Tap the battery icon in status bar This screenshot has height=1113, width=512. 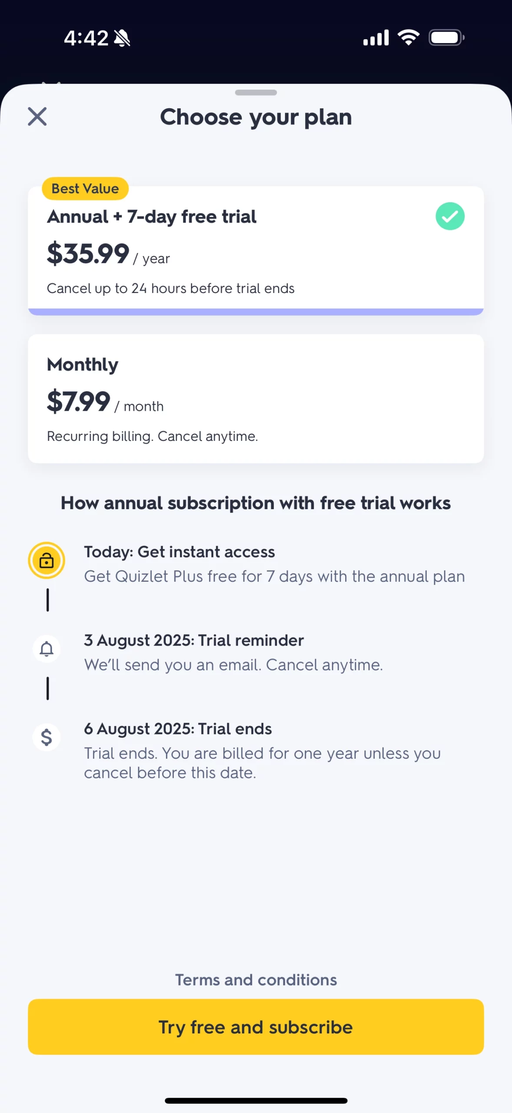(446, 38)
